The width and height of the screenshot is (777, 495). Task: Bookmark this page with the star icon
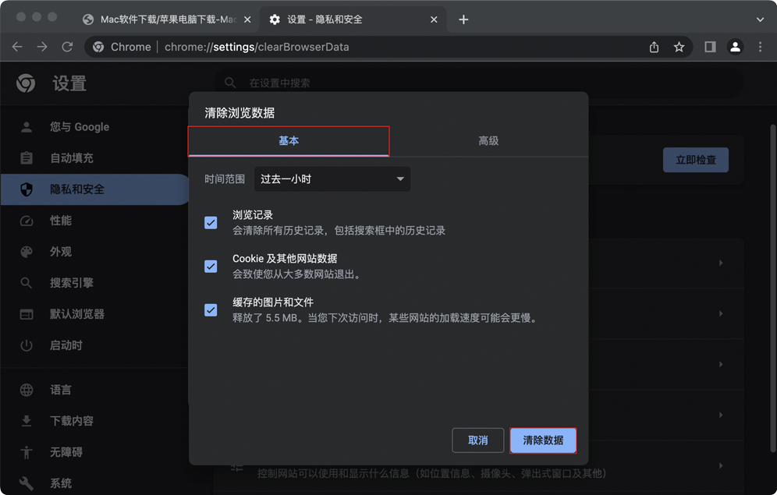coord(679,47)
